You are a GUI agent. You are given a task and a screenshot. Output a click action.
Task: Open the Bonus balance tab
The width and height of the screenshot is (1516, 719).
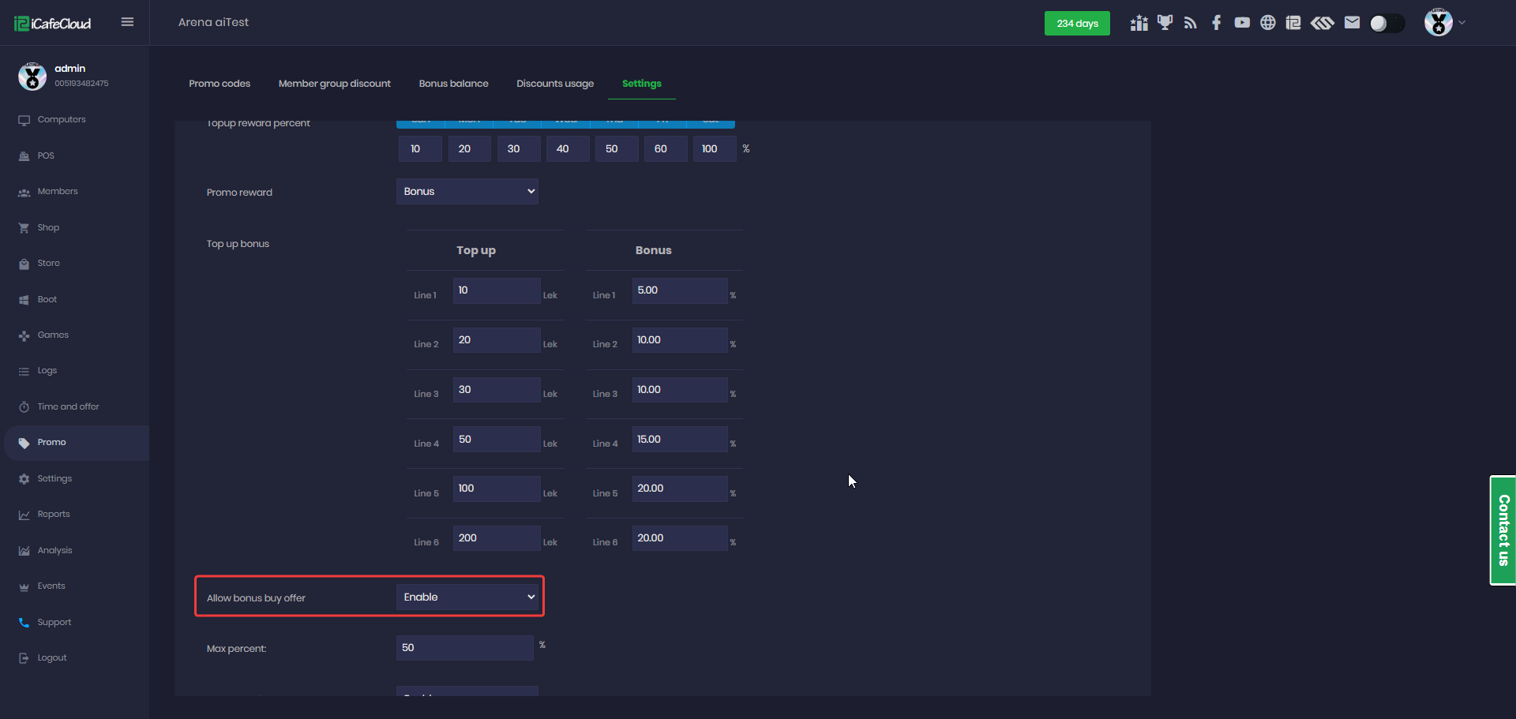click(453, 84)
